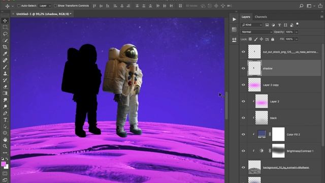Open the Layers panel flyout menu

[322, 17]
